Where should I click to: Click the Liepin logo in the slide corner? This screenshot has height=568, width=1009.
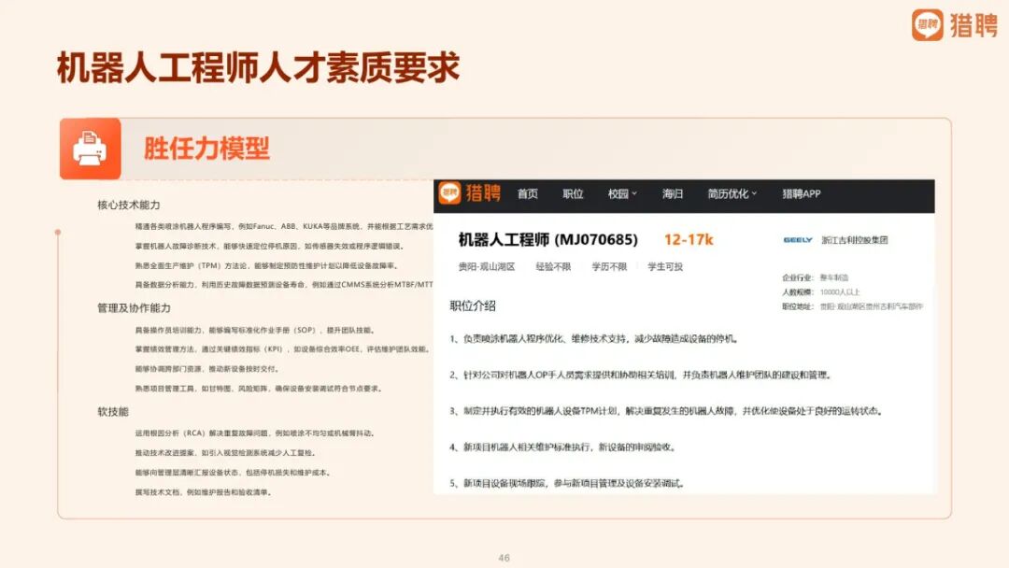point(954,25)
